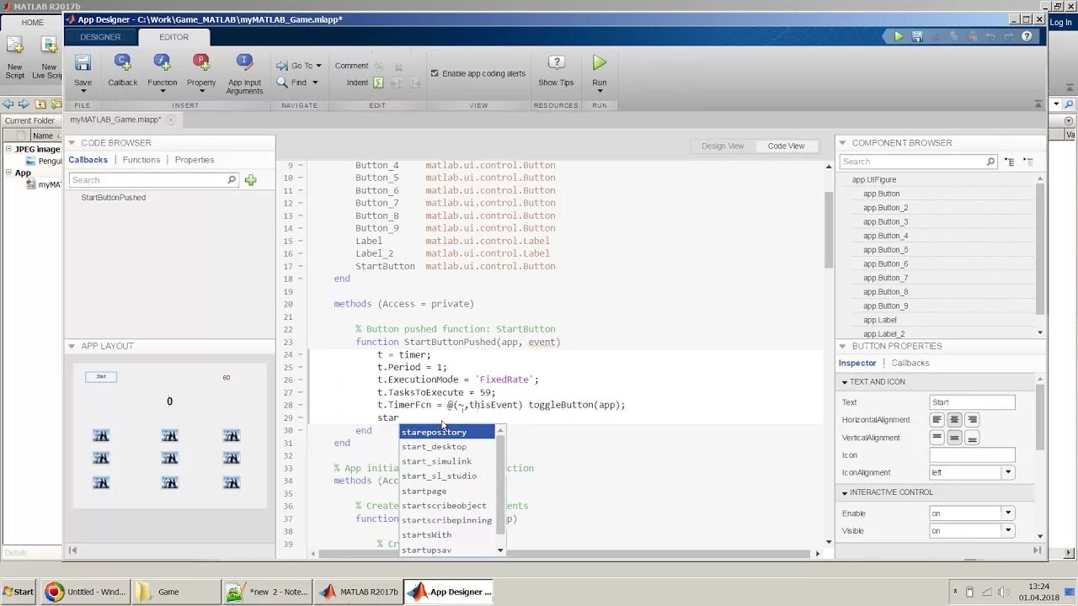
Task: Set vertical alignment to top
Action: [x=937, y=438]
